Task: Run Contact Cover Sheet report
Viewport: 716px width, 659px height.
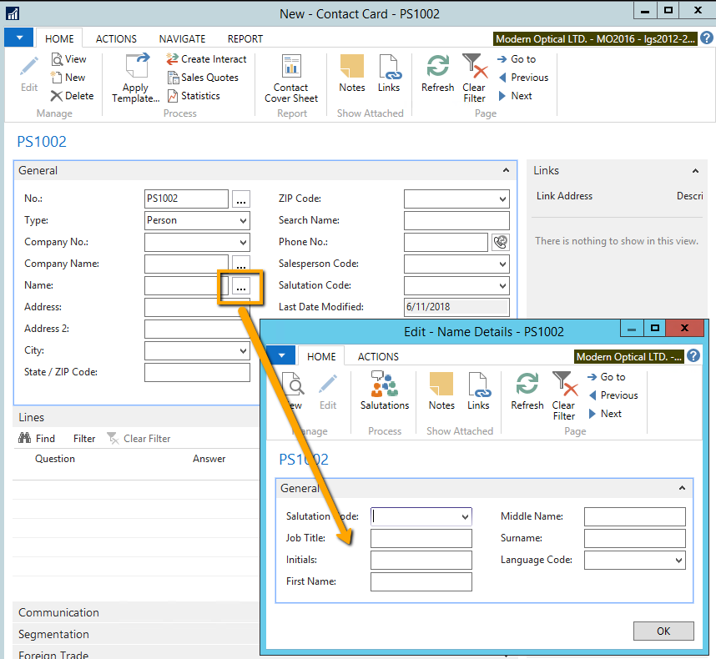Action: 291,78
